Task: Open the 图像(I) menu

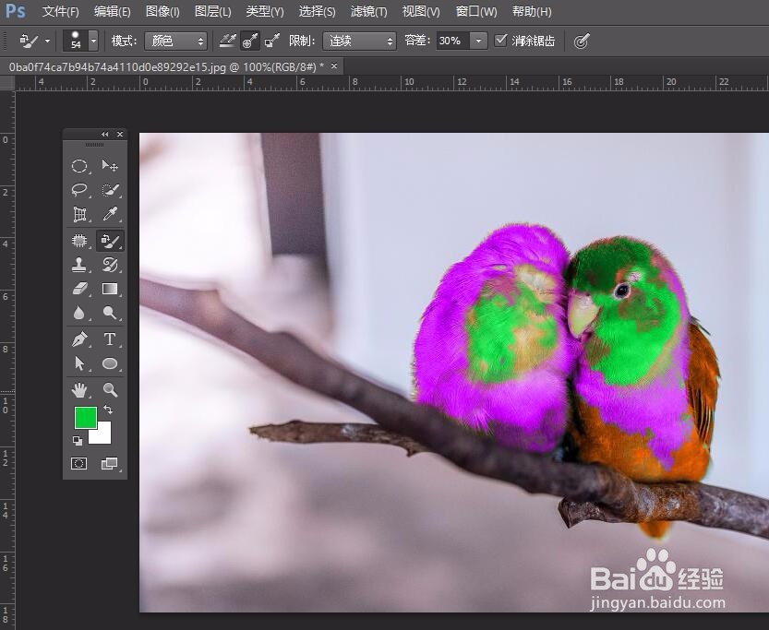Action: coord(162,12)
